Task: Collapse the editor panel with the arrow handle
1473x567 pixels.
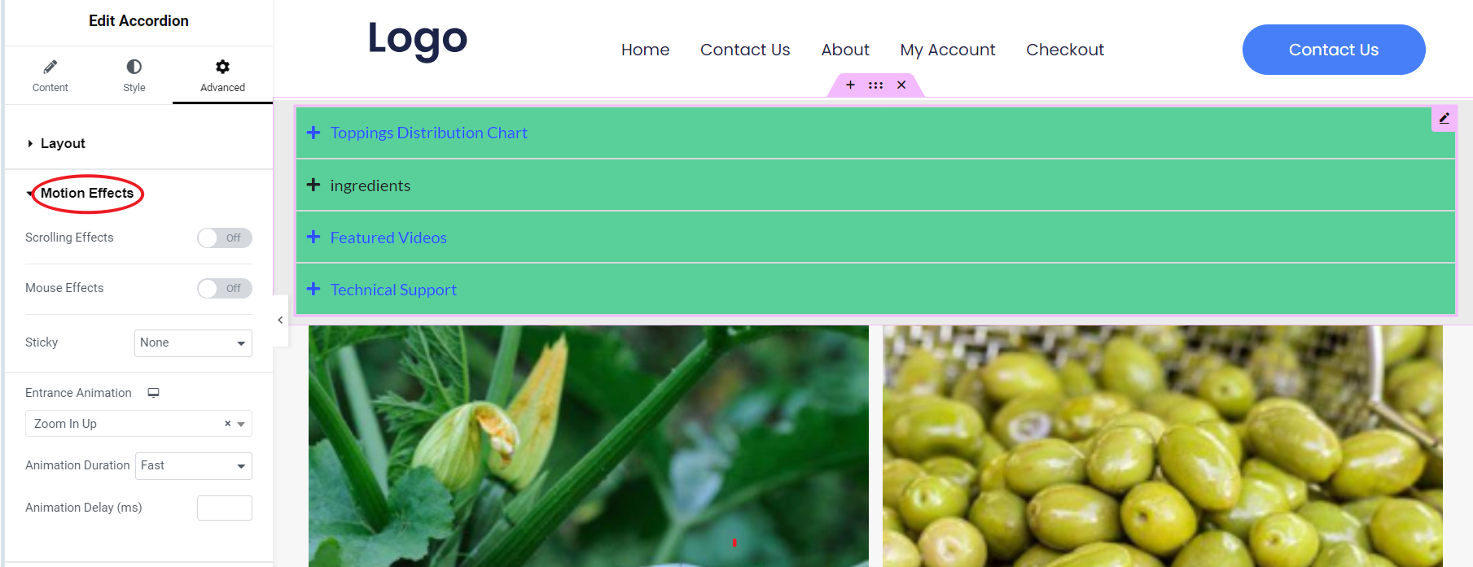Action: tap(280, 321)
